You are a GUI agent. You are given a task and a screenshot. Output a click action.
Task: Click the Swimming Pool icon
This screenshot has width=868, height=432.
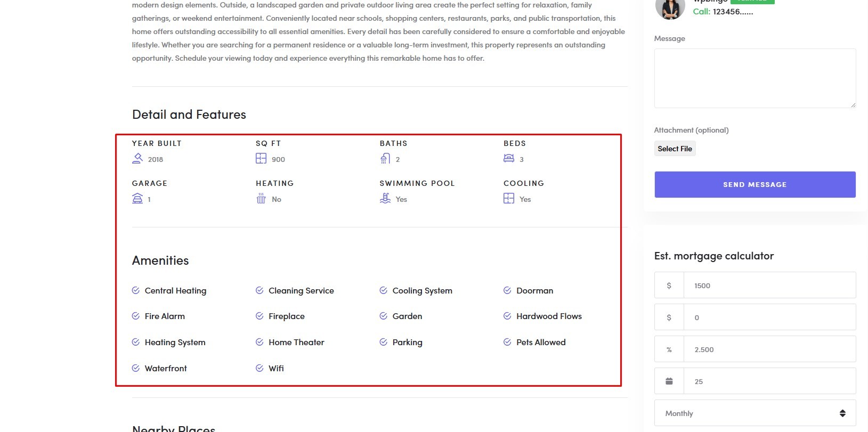click(x=385, y=198)
